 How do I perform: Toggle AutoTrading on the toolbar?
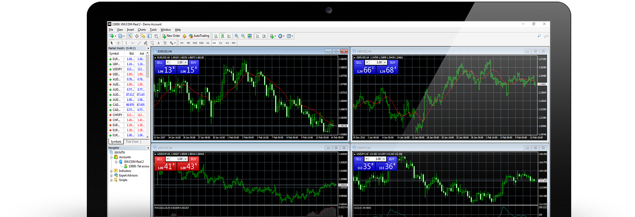[x=199, y=36]
